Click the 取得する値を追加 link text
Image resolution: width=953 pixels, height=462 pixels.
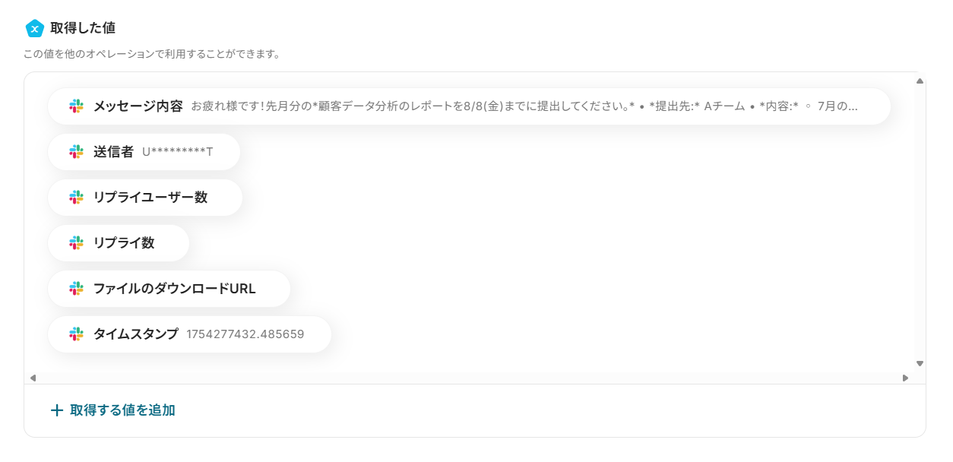coord(123,410)
